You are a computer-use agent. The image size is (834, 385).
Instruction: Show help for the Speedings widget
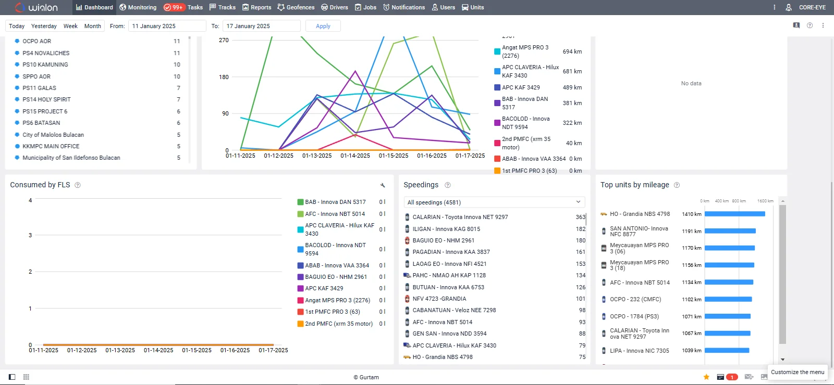(447, 185)
